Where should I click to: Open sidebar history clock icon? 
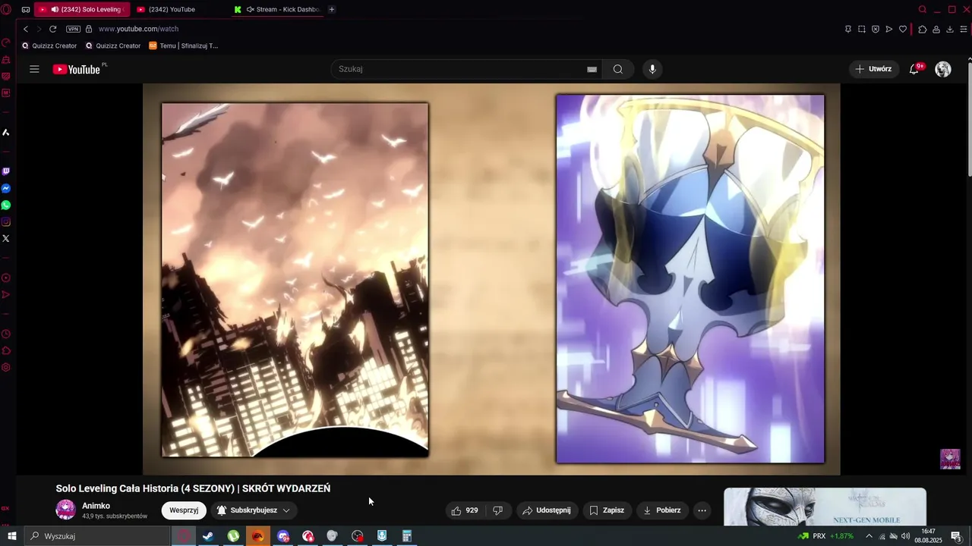(6, 334)
